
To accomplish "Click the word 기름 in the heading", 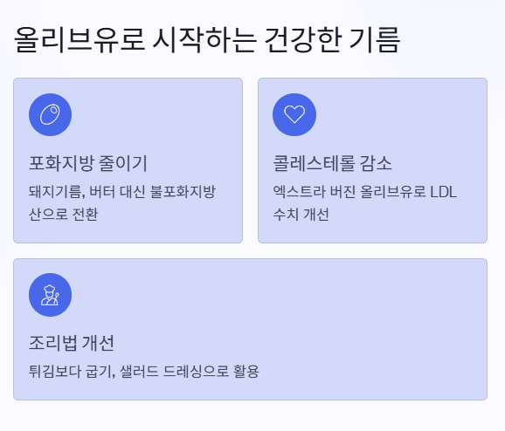I will point(375,40).
